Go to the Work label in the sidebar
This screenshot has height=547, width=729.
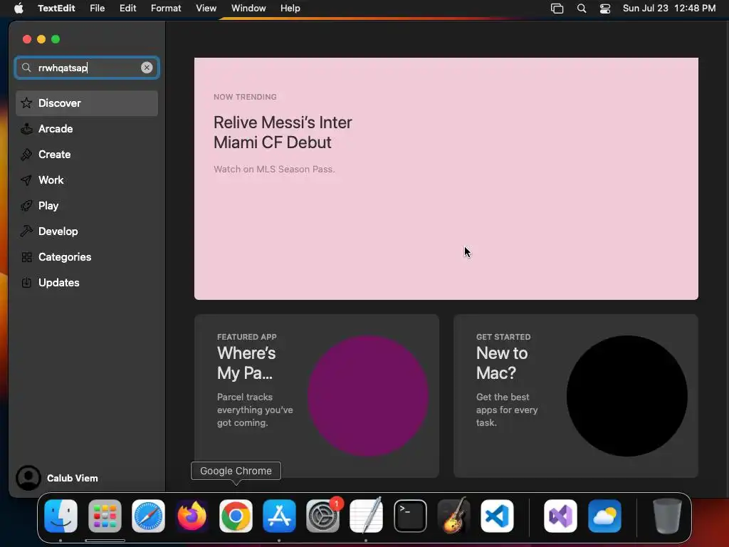tap(51, 180)
